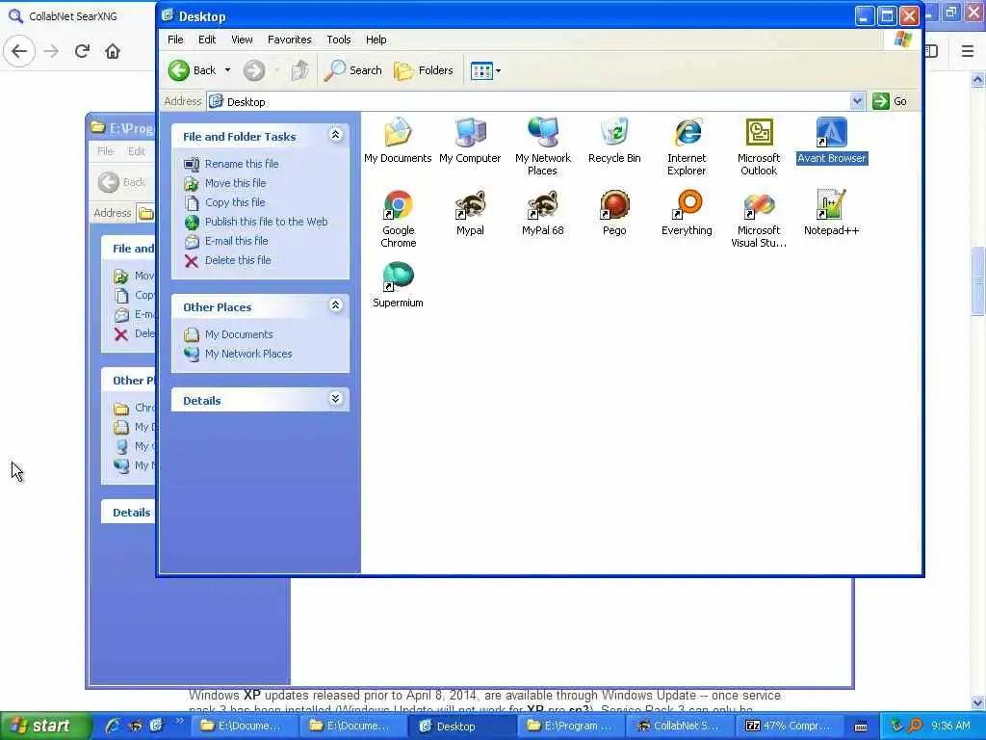Select the Mypal shortcut icon
Viewport: 986px width, 740px height.
[470, 213]
